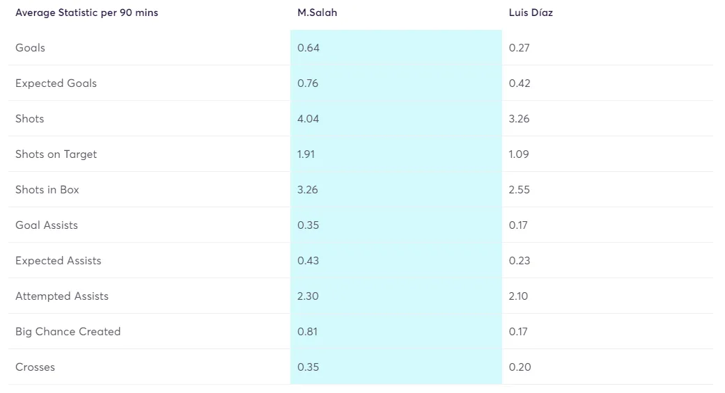Select Salah's Shots in Box value
The height and width of the screenshot is (393, 725).
tap(308, 190)
